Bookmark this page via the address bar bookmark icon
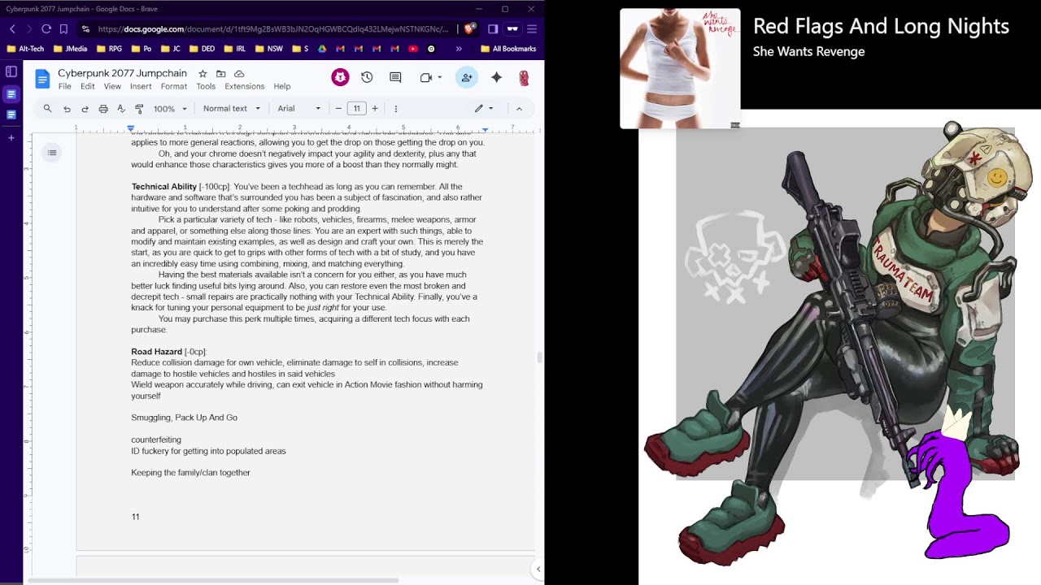This screenshot has height=585, width=1041. tap(63, 28)
